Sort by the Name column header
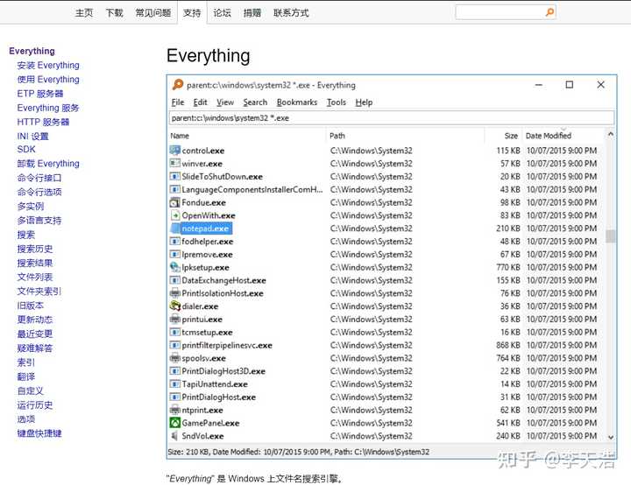Viewport: 631px width, 485px height. [x=180, y=136]
